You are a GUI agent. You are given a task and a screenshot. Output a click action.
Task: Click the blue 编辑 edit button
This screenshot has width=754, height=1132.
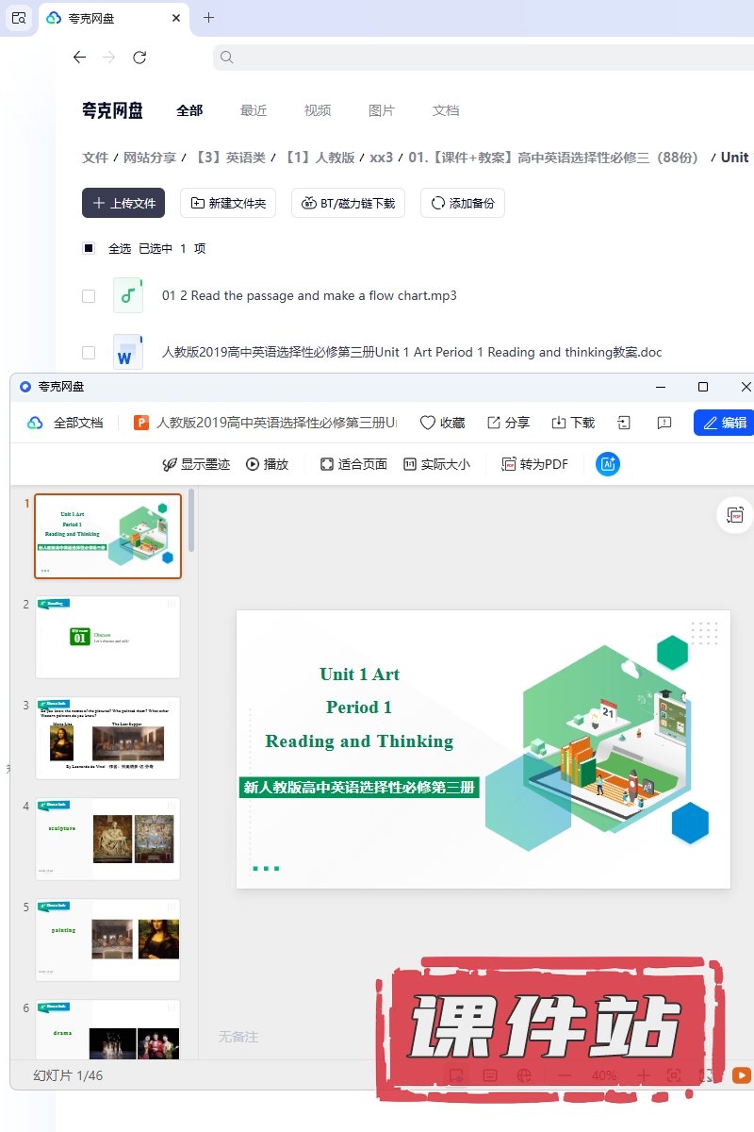tap(724, 423)
